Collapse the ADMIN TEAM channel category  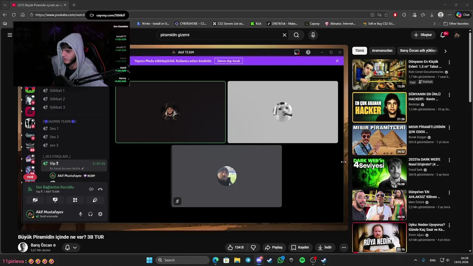click(59, 121)
